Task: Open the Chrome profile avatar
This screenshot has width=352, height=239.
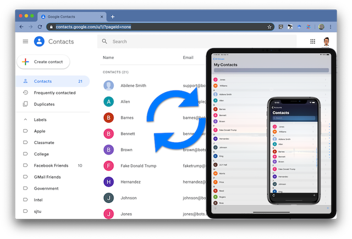Action: click(321, 27)
